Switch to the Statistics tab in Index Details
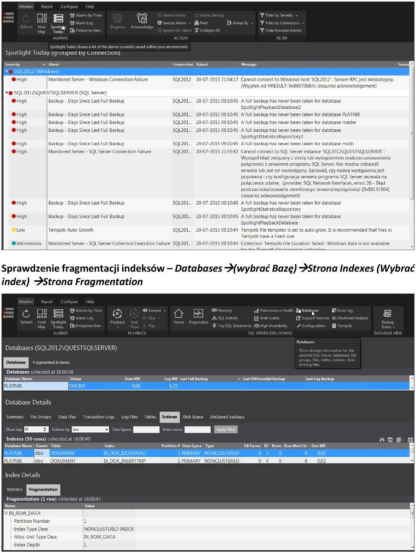The height and width of the screenshot is (553, 416). click(15, 490)
